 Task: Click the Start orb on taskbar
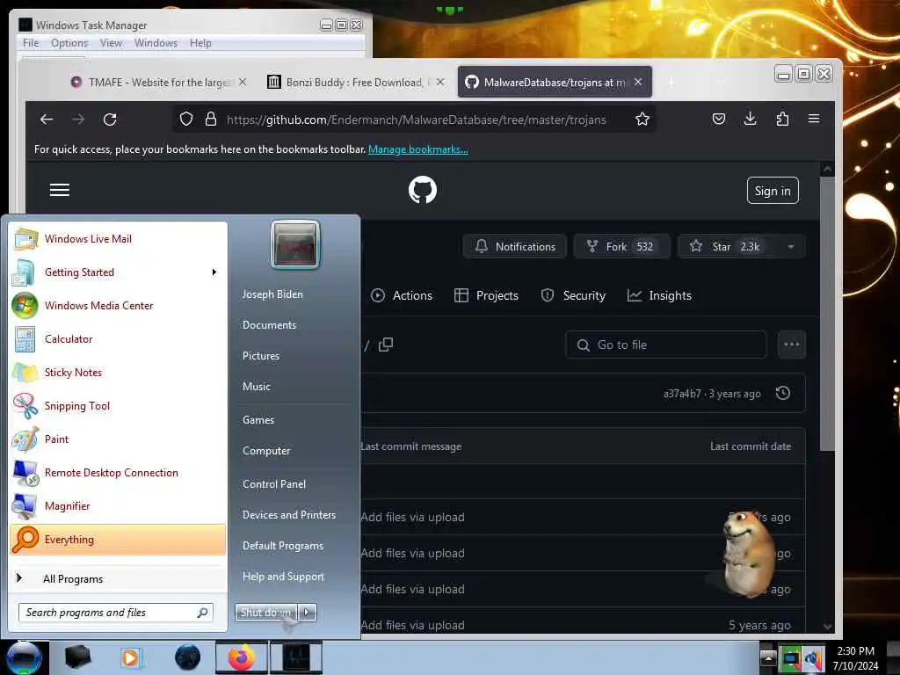(x=24, y=657)
